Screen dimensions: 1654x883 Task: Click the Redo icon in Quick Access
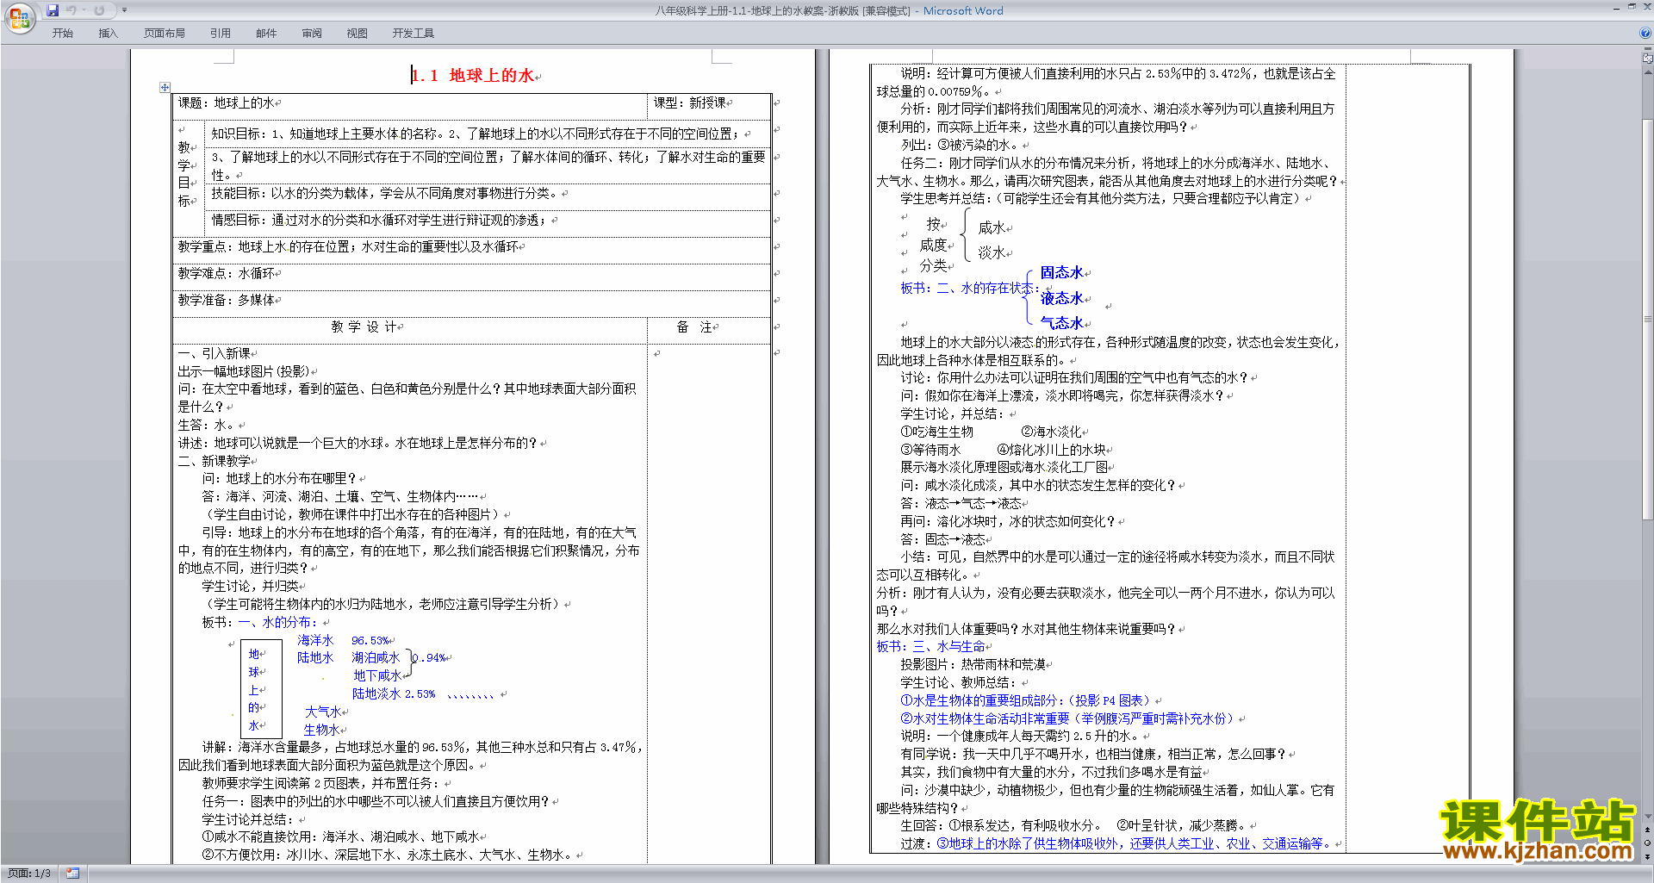click(x=99, y=10)
